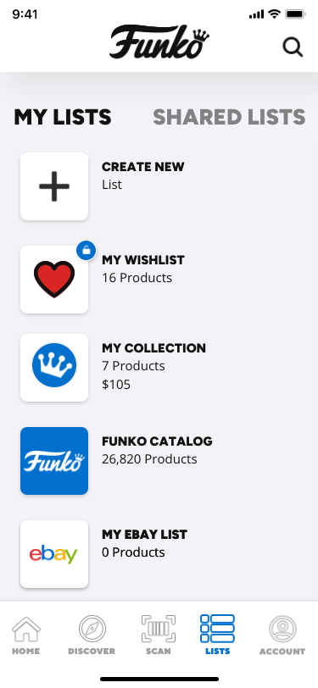The height and width of the screenshot is (688, 318).
Task: Open the blue Funko catalog tile
Action: point(54,461)
